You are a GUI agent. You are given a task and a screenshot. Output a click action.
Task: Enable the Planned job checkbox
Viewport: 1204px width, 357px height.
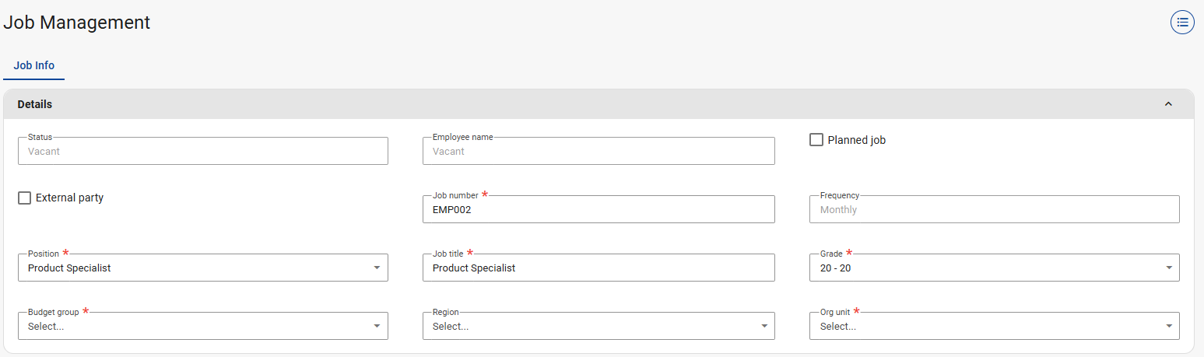pos(816,140)
